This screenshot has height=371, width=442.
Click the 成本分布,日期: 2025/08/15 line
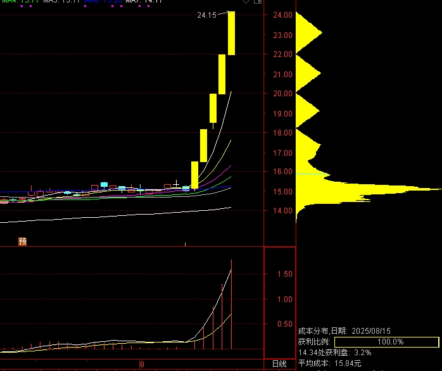point(344,331)
